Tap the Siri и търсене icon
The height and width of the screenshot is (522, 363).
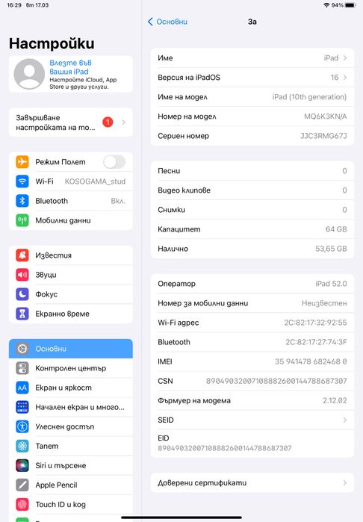[x=22, y=465]
